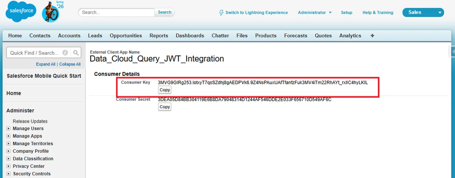This screenshot has width=455, height=178.
Task: Click the global Search box
Action: click(x=116, y=12)
